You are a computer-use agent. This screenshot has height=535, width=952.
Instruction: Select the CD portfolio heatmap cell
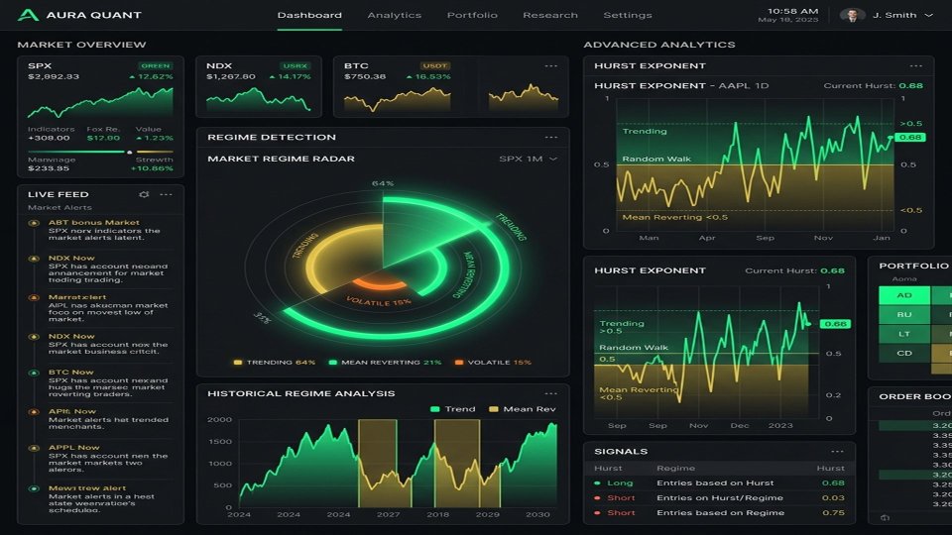point(904,353)
